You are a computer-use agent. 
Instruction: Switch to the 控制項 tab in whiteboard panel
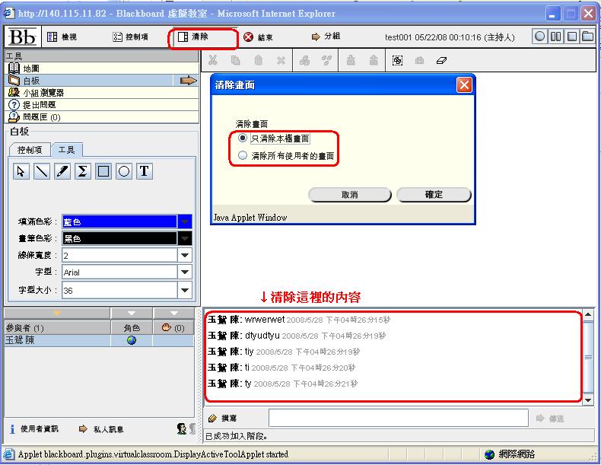[x=34, y=150]
